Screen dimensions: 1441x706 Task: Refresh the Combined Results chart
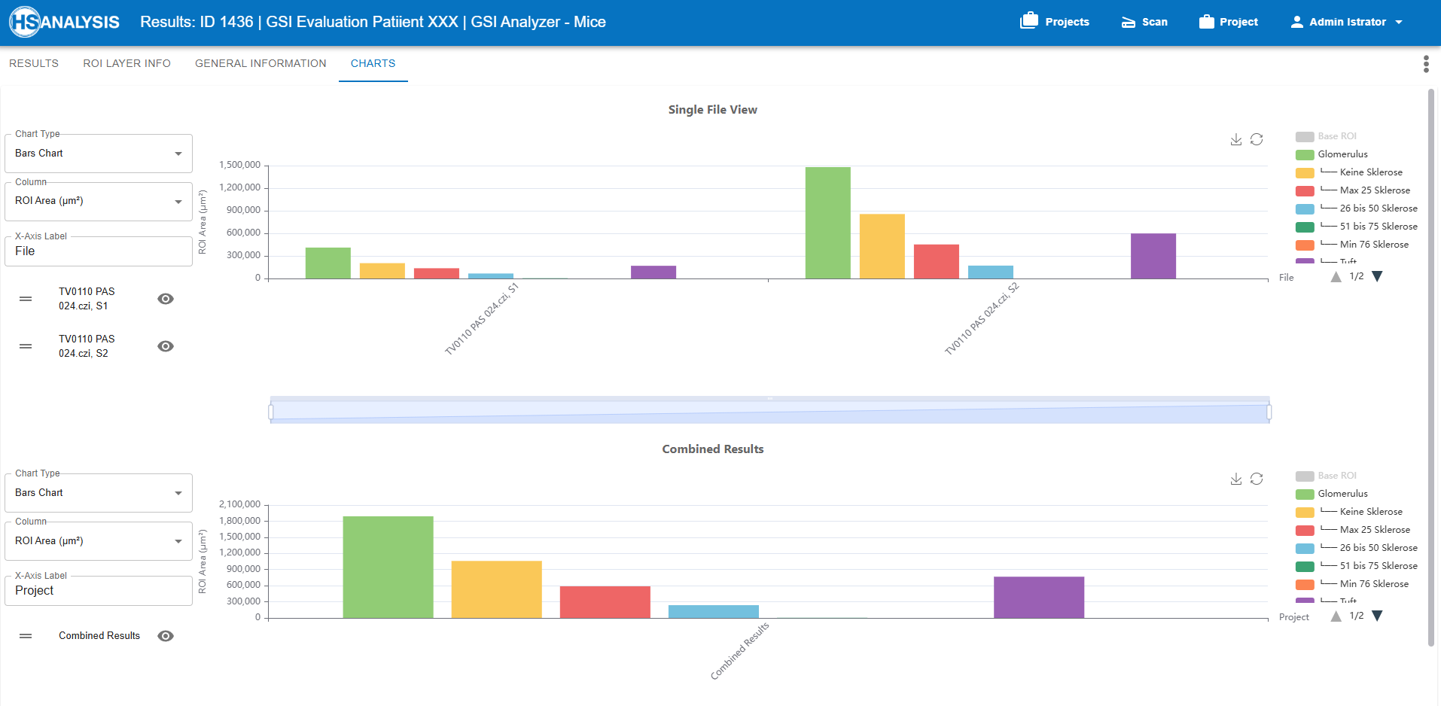1257,479
